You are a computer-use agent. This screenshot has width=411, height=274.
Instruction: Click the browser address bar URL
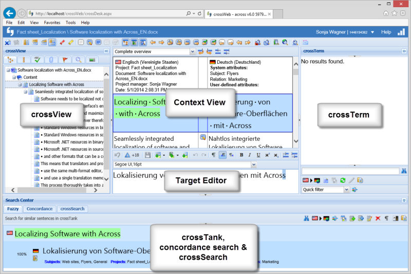click(x=73, y=14)
